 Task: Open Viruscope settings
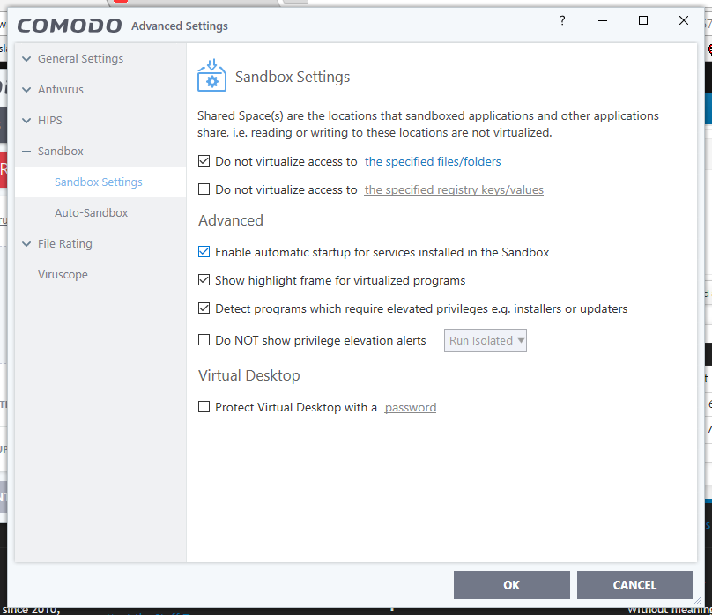(x=63, y=275)
